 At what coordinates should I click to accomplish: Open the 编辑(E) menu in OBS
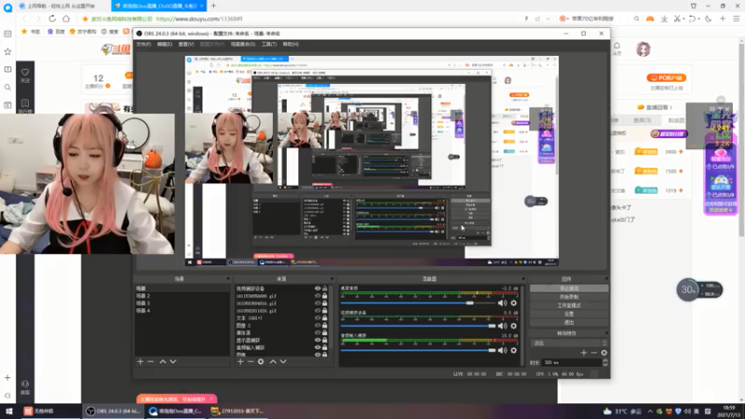165,44
